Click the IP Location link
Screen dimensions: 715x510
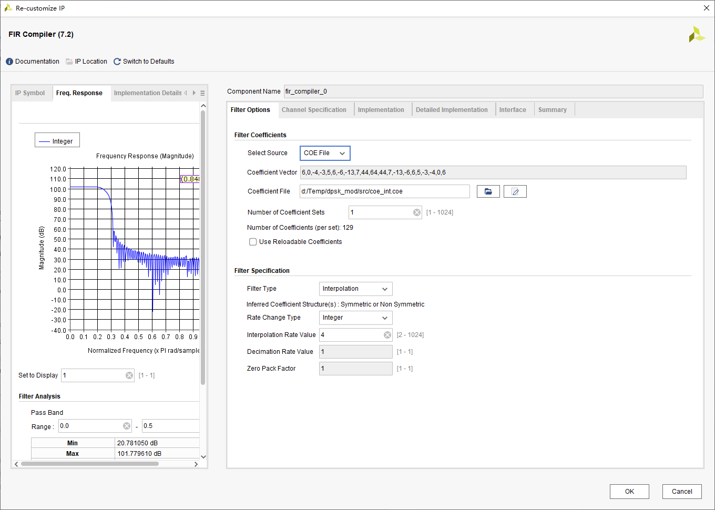(91, 62)
